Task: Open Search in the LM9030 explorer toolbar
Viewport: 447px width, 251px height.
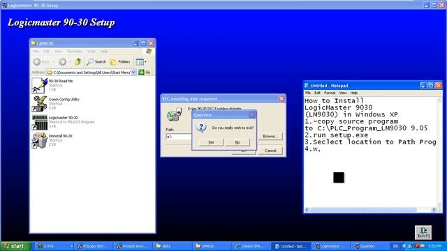Action: (x=96, y=62)
